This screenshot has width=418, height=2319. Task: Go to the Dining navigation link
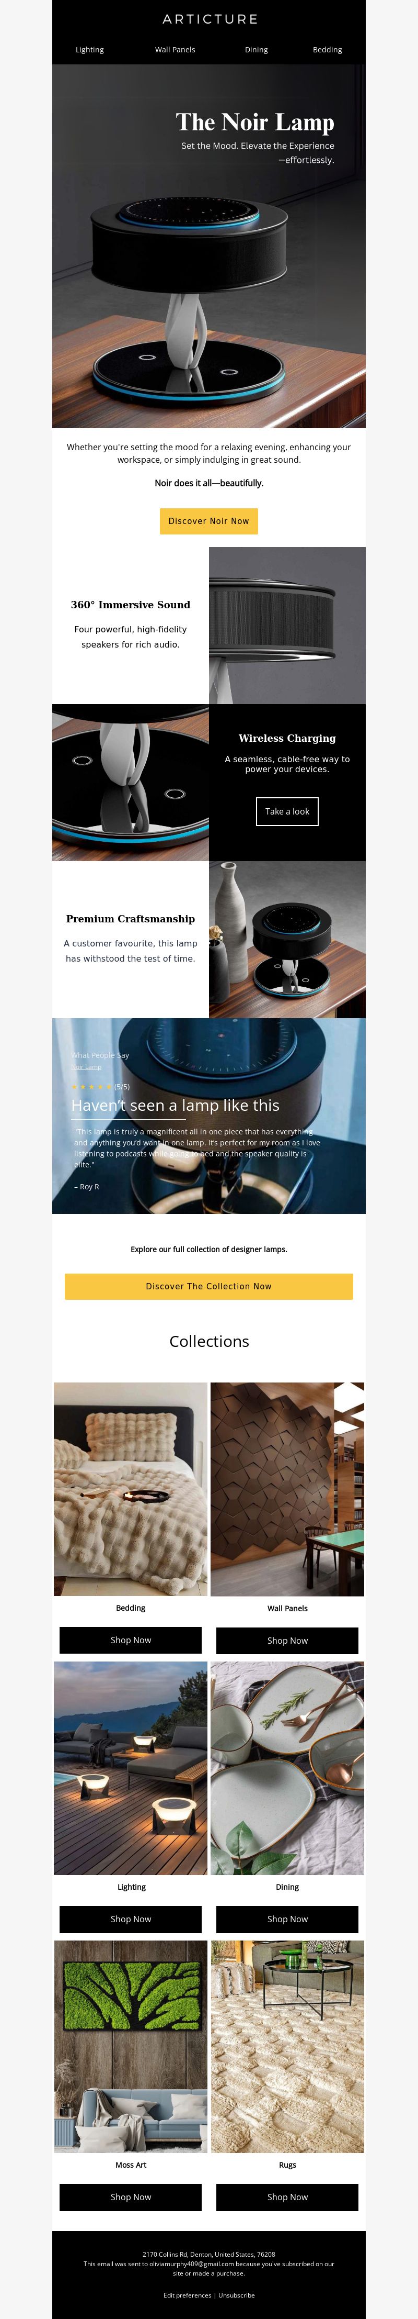click(x=256, y=50)
